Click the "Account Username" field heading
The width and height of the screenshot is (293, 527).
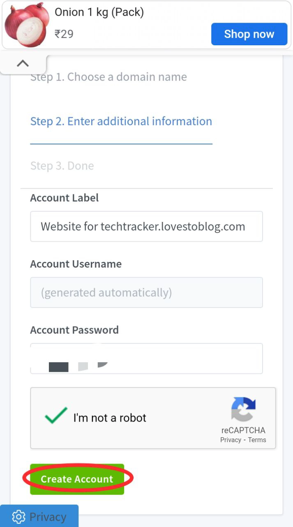point(76,264)
